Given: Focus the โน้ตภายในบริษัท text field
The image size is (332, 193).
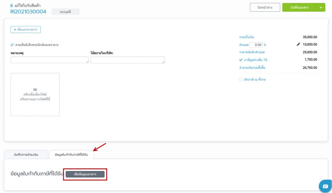Looking at the screenshot, I should tap(127, 60).
